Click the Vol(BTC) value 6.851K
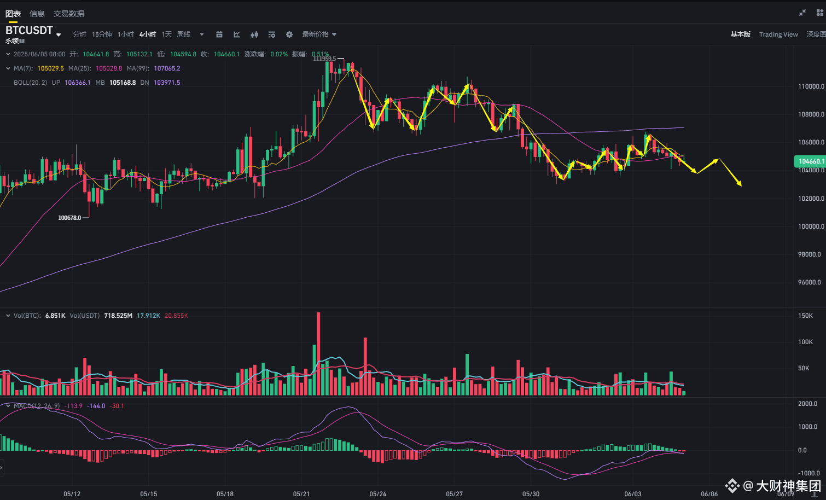 (x=55, y=316)
